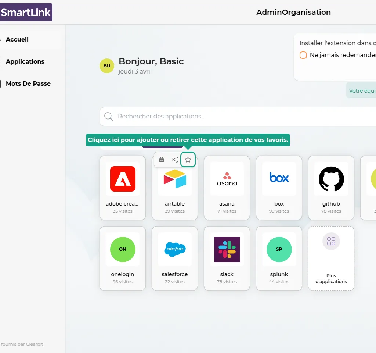Click the share icon above airtable
Viewport: 376px width, 353px height.
175,160
